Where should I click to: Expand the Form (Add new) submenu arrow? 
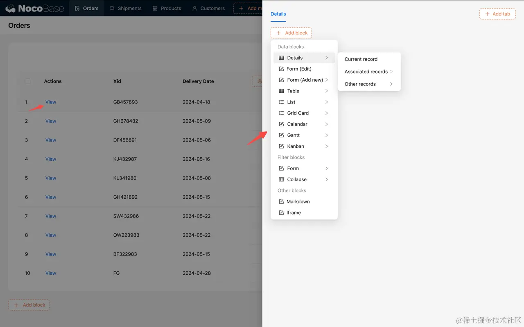[327, 80]
